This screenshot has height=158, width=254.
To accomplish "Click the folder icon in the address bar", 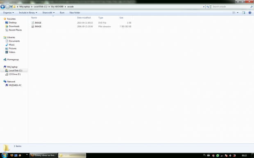I will pyautogui.click(x=14, y=7).
